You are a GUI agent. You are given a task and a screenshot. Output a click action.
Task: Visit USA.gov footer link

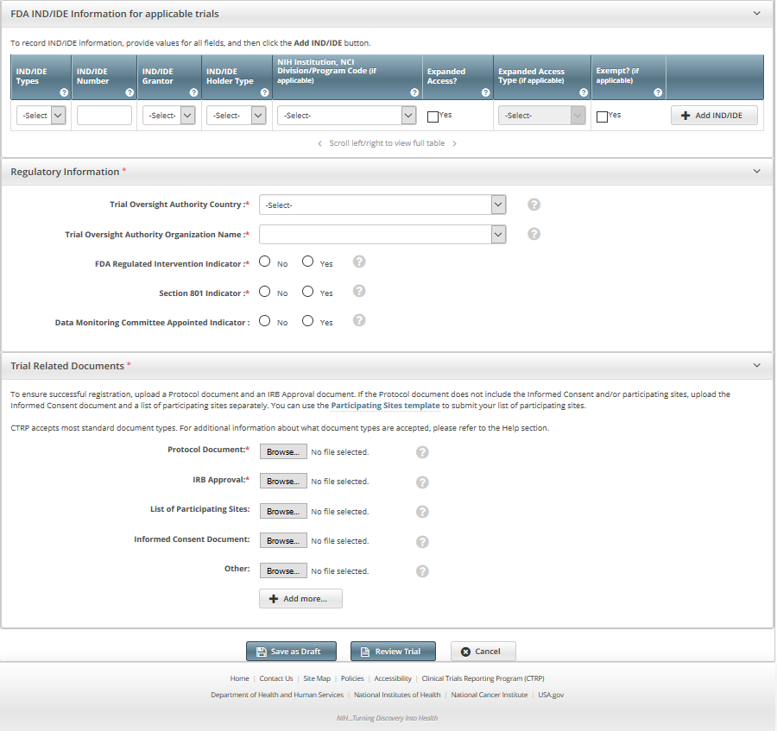click(551, 695)
